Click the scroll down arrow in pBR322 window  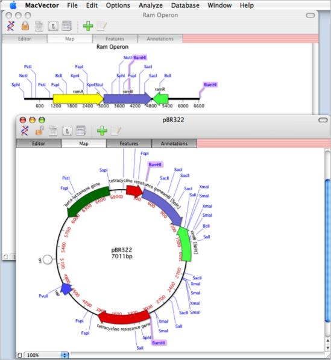click(x=328, y=348)
